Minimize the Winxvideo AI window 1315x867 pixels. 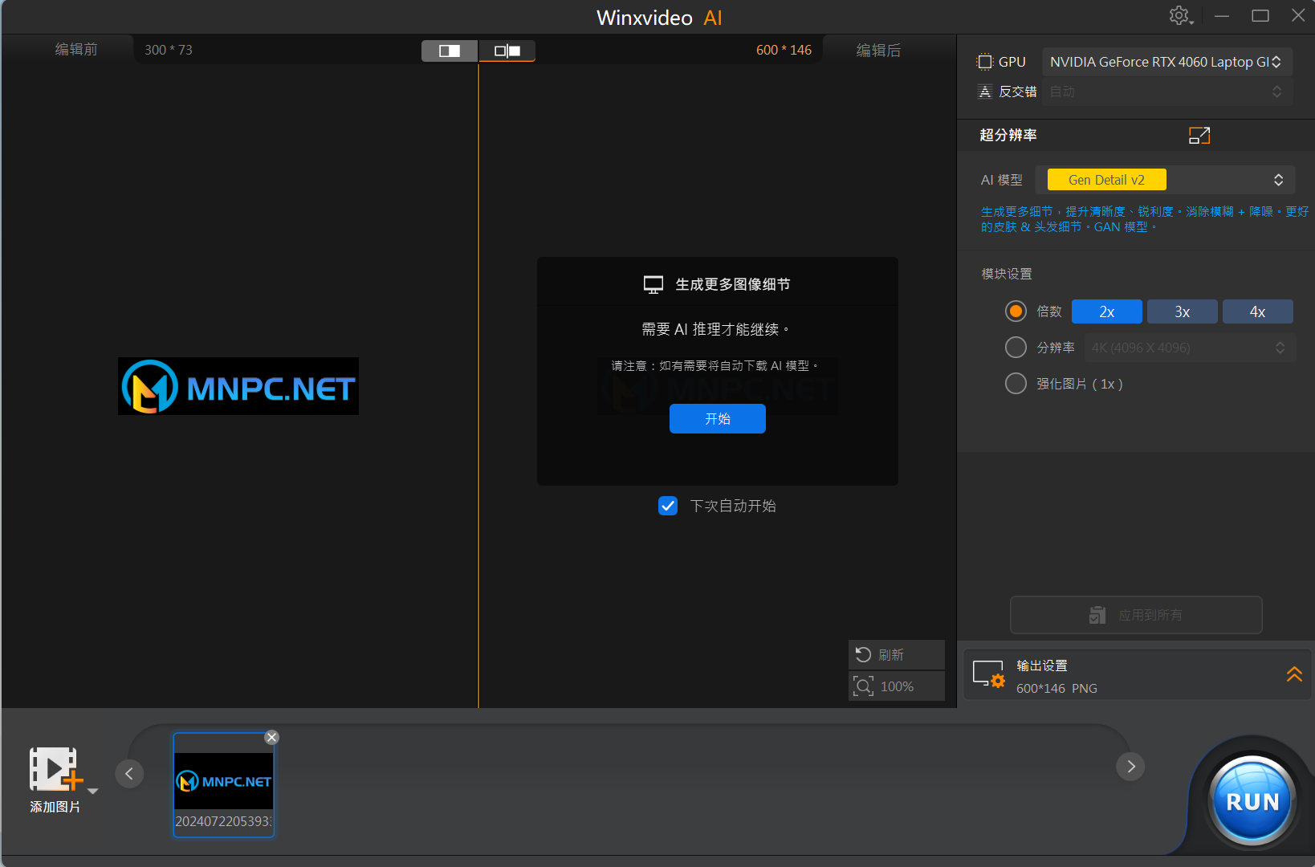[x=1222, y=16]
